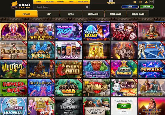Viewport: 165px width, 115px height.
Task: Switch to the RETRO games tab
Action: pos(71,14)
